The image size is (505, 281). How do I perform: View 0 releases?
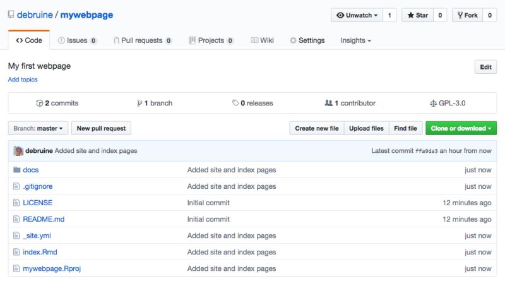pyautogui.click(x=252, y=103)
